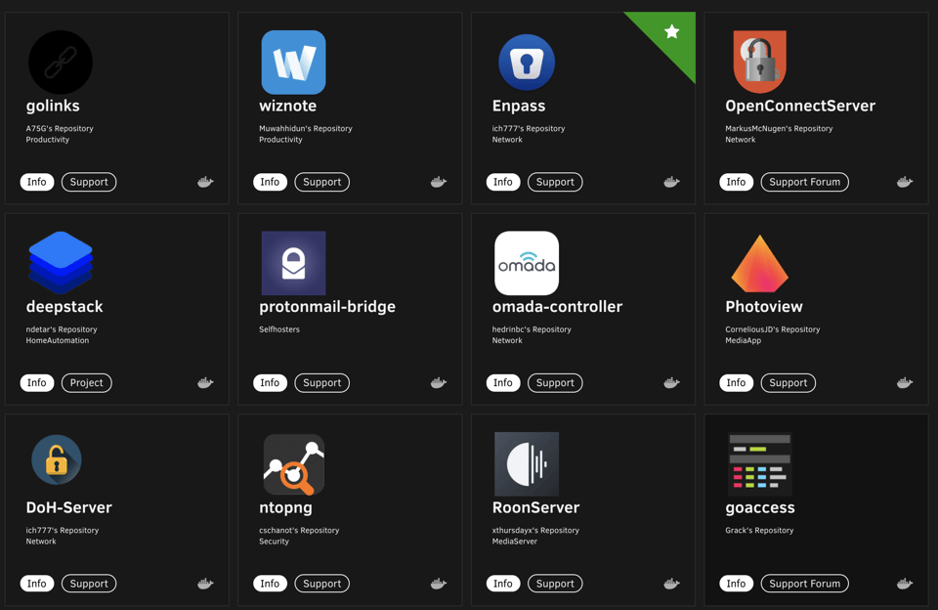Click the protonmail-bridge envelope icon

[x=292, y=262]
